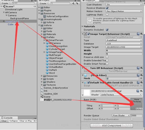Open Motion Vectors dropdown
The image size is (145, 130).
[x=124, y=11]
